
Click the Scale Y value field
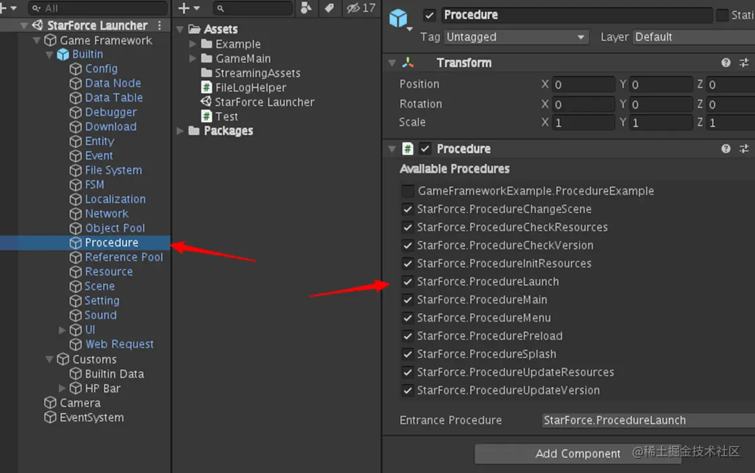coord(661,123)
